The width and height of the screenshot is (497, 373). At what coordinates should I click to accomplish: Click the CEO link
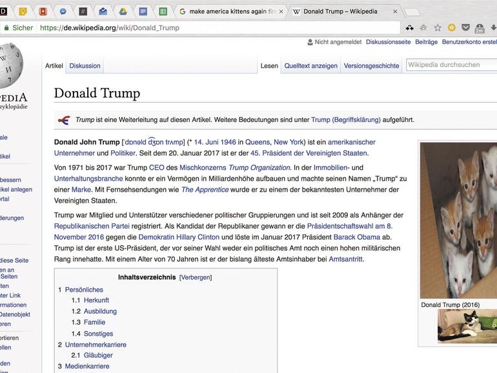pos(157,168)
